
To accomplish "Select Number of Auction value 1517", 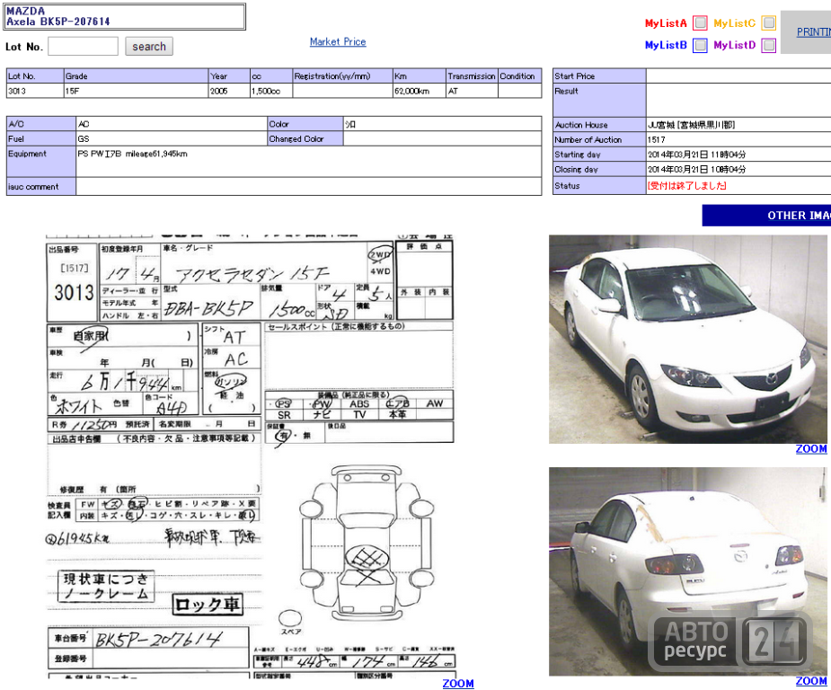I will (656, 140).
